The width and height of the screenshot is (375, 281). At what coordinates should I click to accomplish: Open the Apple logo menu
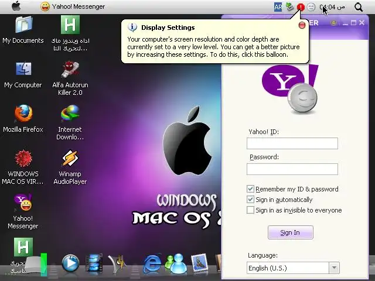(x=16, y=6)
